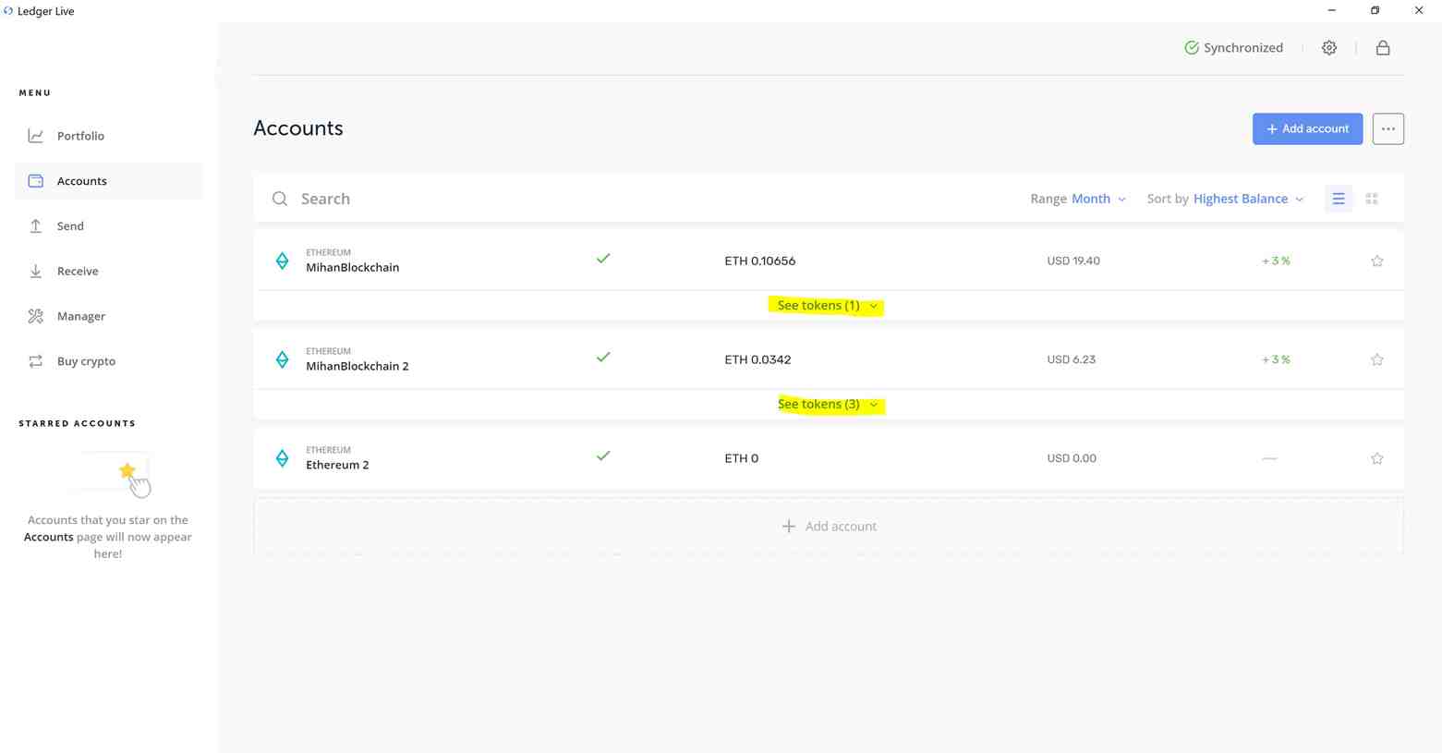Viewport: 1442px width, 753px height.
Task: Switch to list view mode
Action: (1338, 199)
